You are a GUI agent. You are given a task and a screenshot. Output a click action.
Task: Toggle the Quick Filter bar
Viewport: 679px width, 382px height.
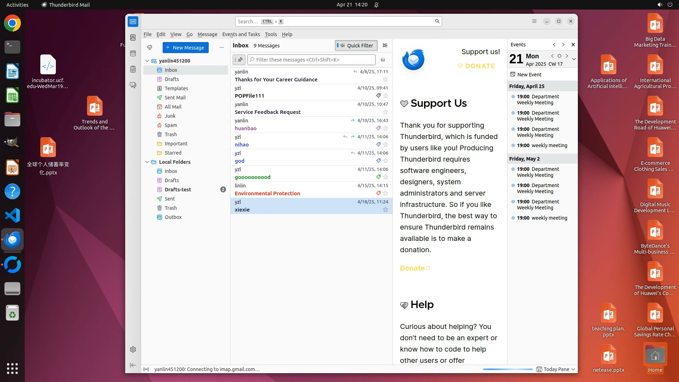(x=356, y=45)
